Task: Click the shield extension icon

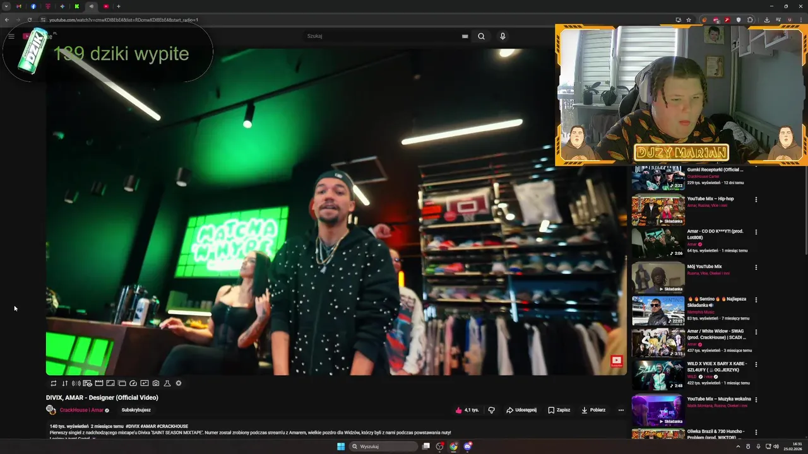Action: point(739,20)
